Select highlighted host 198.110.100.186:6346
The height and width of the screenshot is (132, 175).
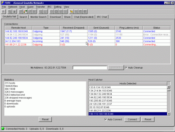tap(128, 114)
